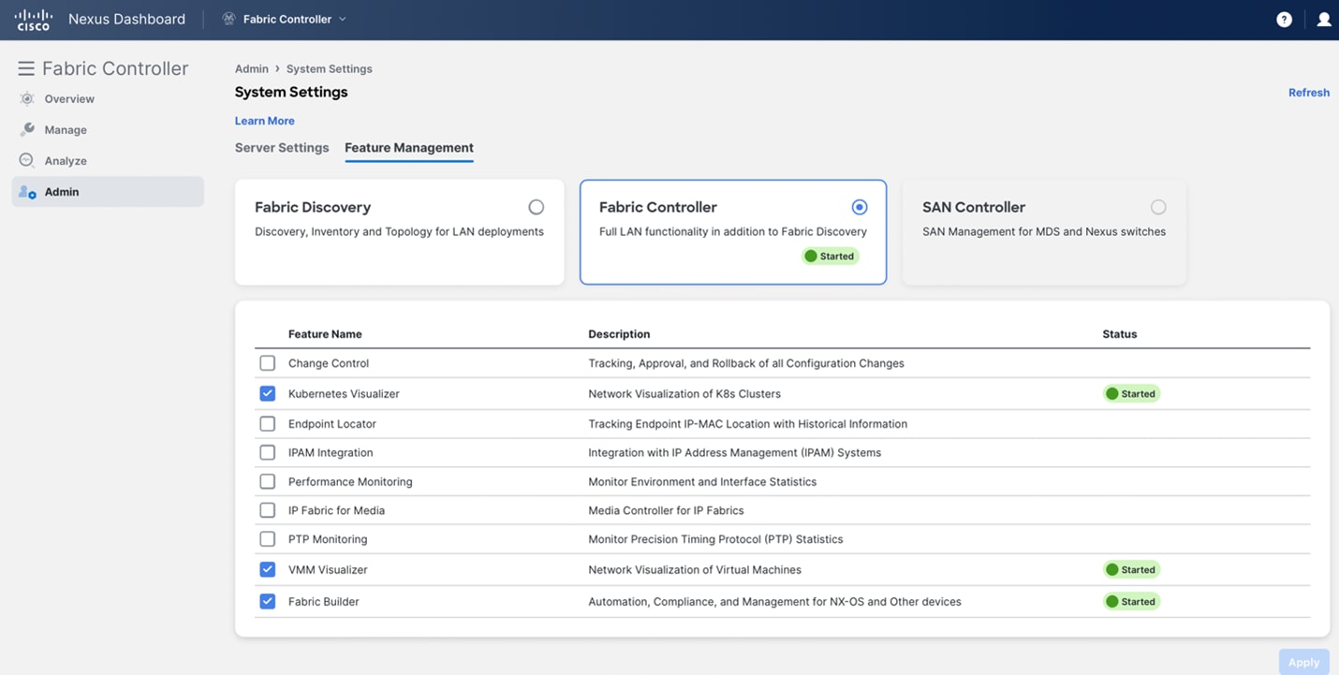Click 'Full LAN functionality' card description

(x=733, y=231)
